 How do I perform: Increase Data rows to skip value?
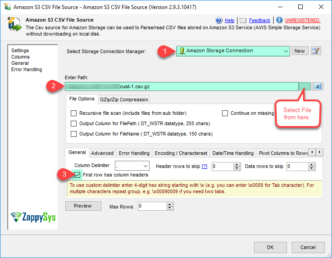[311, 164]
